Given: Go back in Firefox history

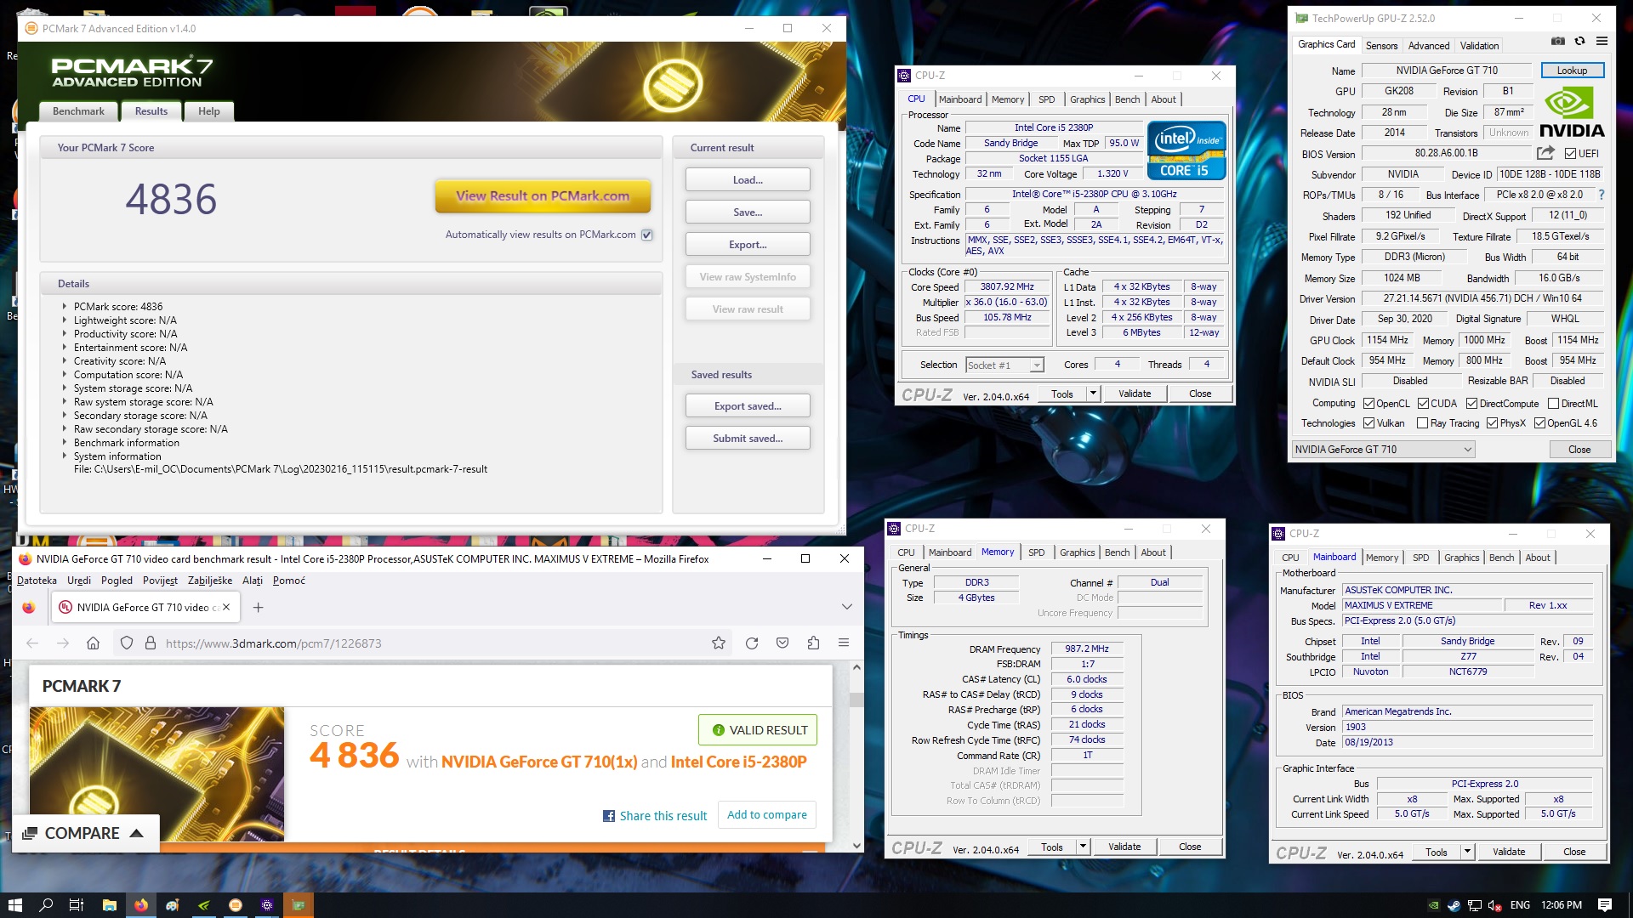Looking at the screenshot, I should coord(32,643).
